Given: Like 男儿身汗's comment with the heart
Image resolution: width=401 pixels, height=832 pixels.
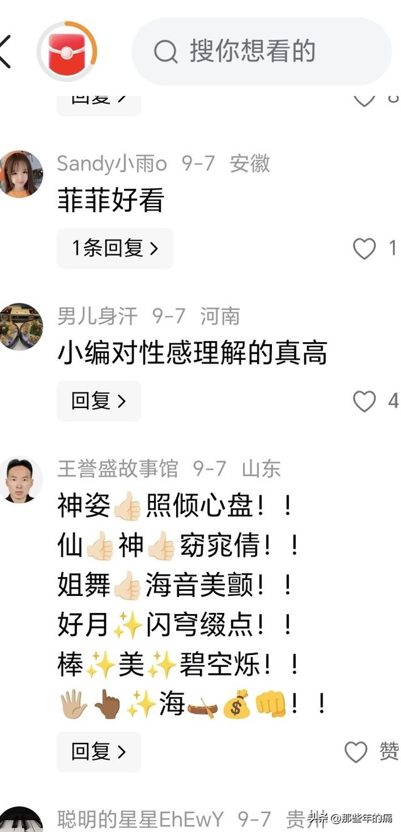Looking at the screenshot, I should 364,401.
